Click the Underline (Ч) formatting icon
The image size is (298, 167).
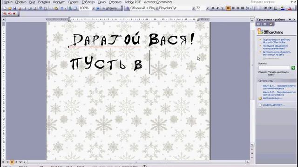coord(223,8)
